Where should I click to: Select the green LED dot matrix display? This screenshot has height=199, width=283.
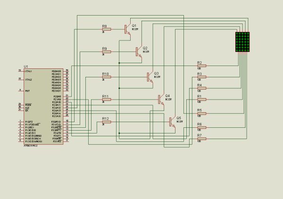pos(242,42)
